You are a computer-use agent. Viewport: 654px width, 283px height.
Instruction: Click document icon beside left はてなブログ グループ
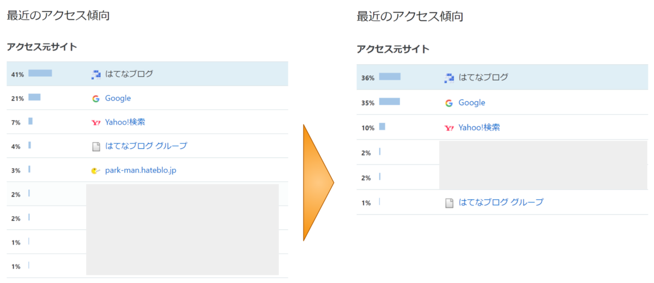pos(96,146)
